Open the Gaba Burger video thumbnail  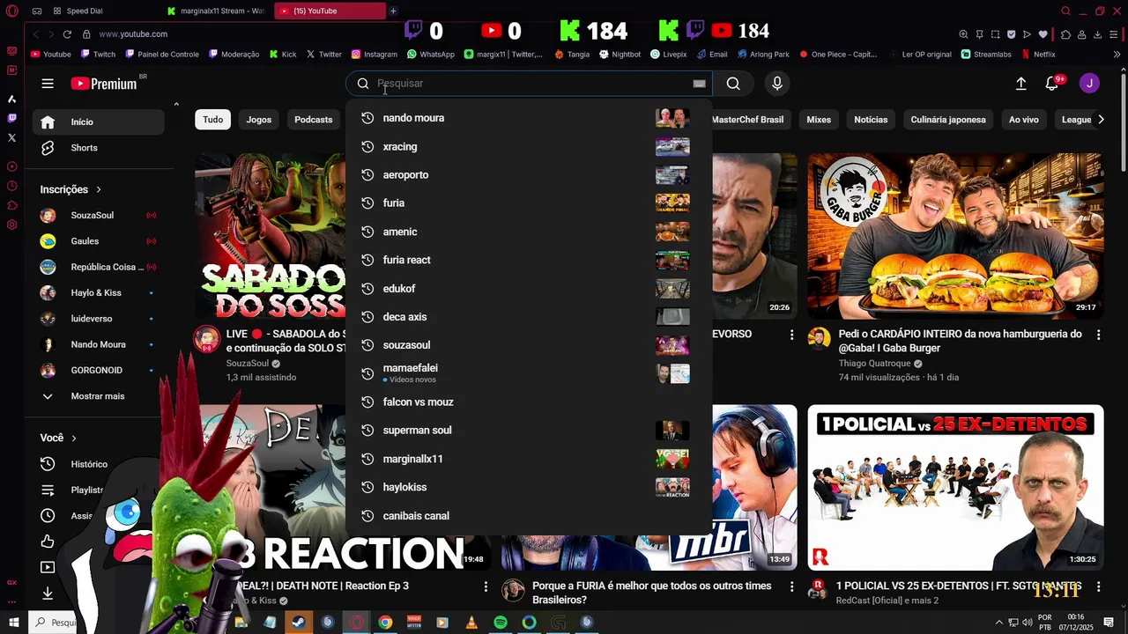tap(955, 236)
